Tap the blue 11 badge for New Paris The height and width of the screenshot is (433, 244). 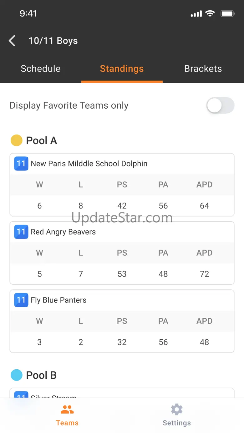21,164
